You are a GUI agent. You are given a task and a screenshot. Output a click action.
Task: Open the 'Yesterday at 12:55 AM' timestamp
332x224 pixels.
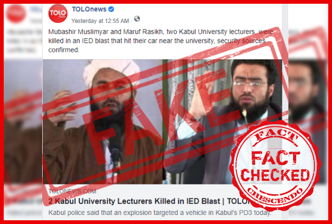click(100, 21)
